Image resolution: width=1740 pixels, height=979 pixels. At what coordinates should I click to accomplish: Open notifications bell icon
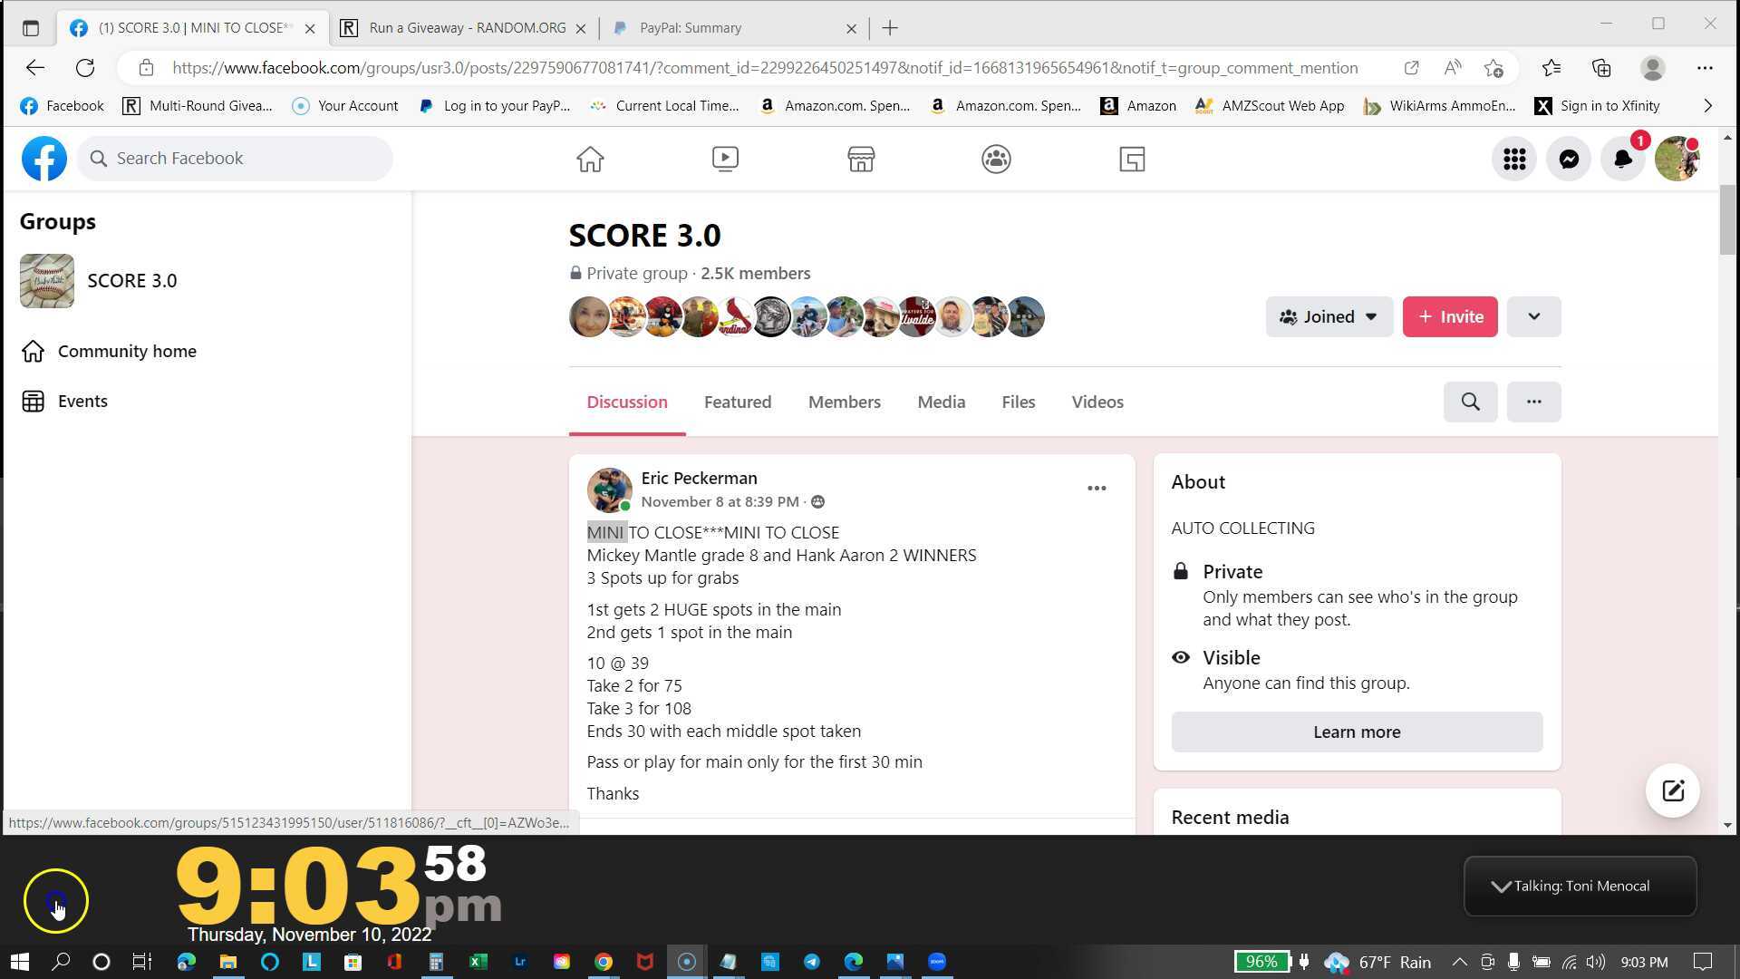click(x=1622, y=160)
